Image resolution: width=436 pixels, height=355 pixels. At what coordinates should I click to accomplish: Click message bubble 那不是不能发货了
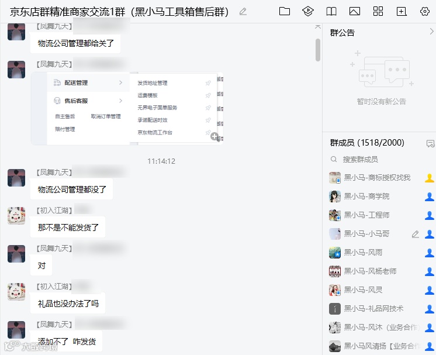click(x=68, y=228)
